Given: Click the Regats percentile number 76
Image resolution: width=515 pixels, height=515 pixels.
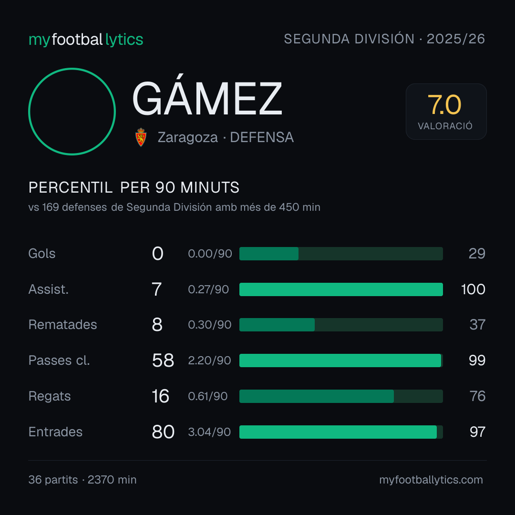Looking at the screenshot, I should 477,396.
